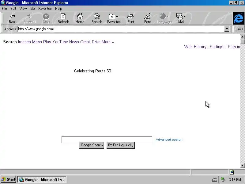Click the scrollbar down arrow

(242, 165)
